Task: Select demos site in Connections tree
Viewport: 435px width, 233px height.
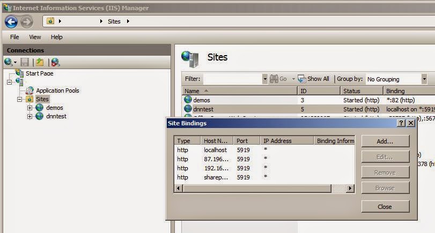Action: [x=54, y=108]
